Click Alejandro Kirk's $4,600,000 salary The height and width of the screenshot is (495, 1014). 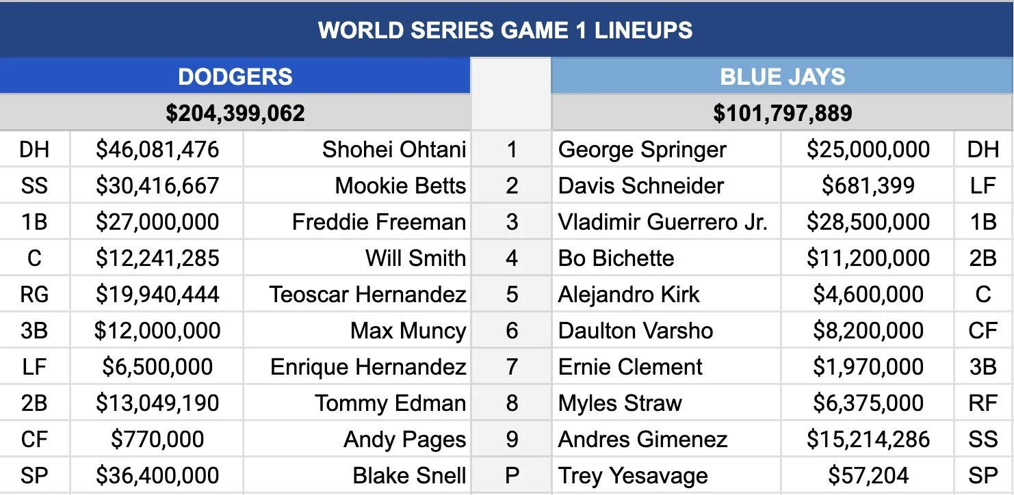point(868,295)
